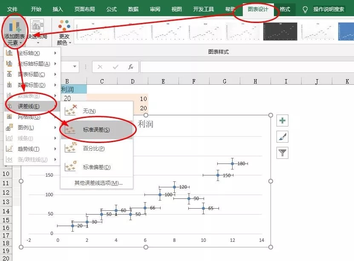Select the 误差线(E) menu item
The image size is (354, 261).
[x=32, y=106]
